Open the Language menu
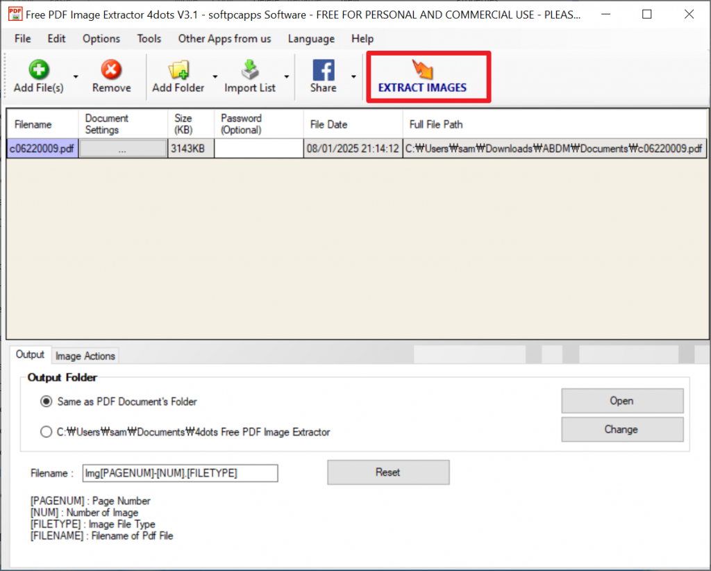This screenshot has height=571, width=711. coord(311,38)
